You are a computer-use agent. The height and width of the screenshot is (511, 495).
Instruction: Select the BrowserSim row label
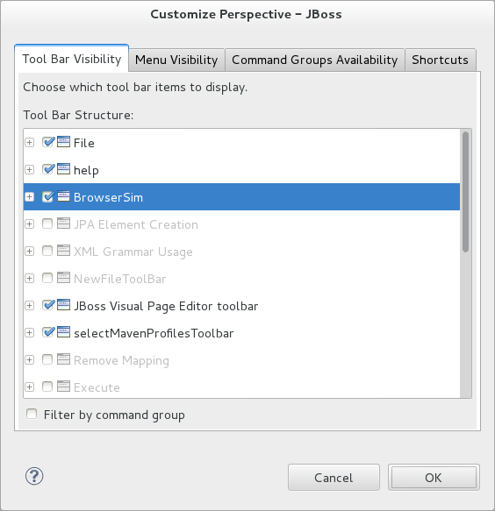click(108, 197)
